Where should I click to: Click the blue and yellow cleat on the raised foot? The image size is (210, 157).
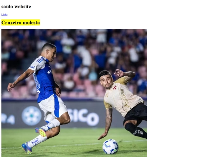(x=41, y=132)
